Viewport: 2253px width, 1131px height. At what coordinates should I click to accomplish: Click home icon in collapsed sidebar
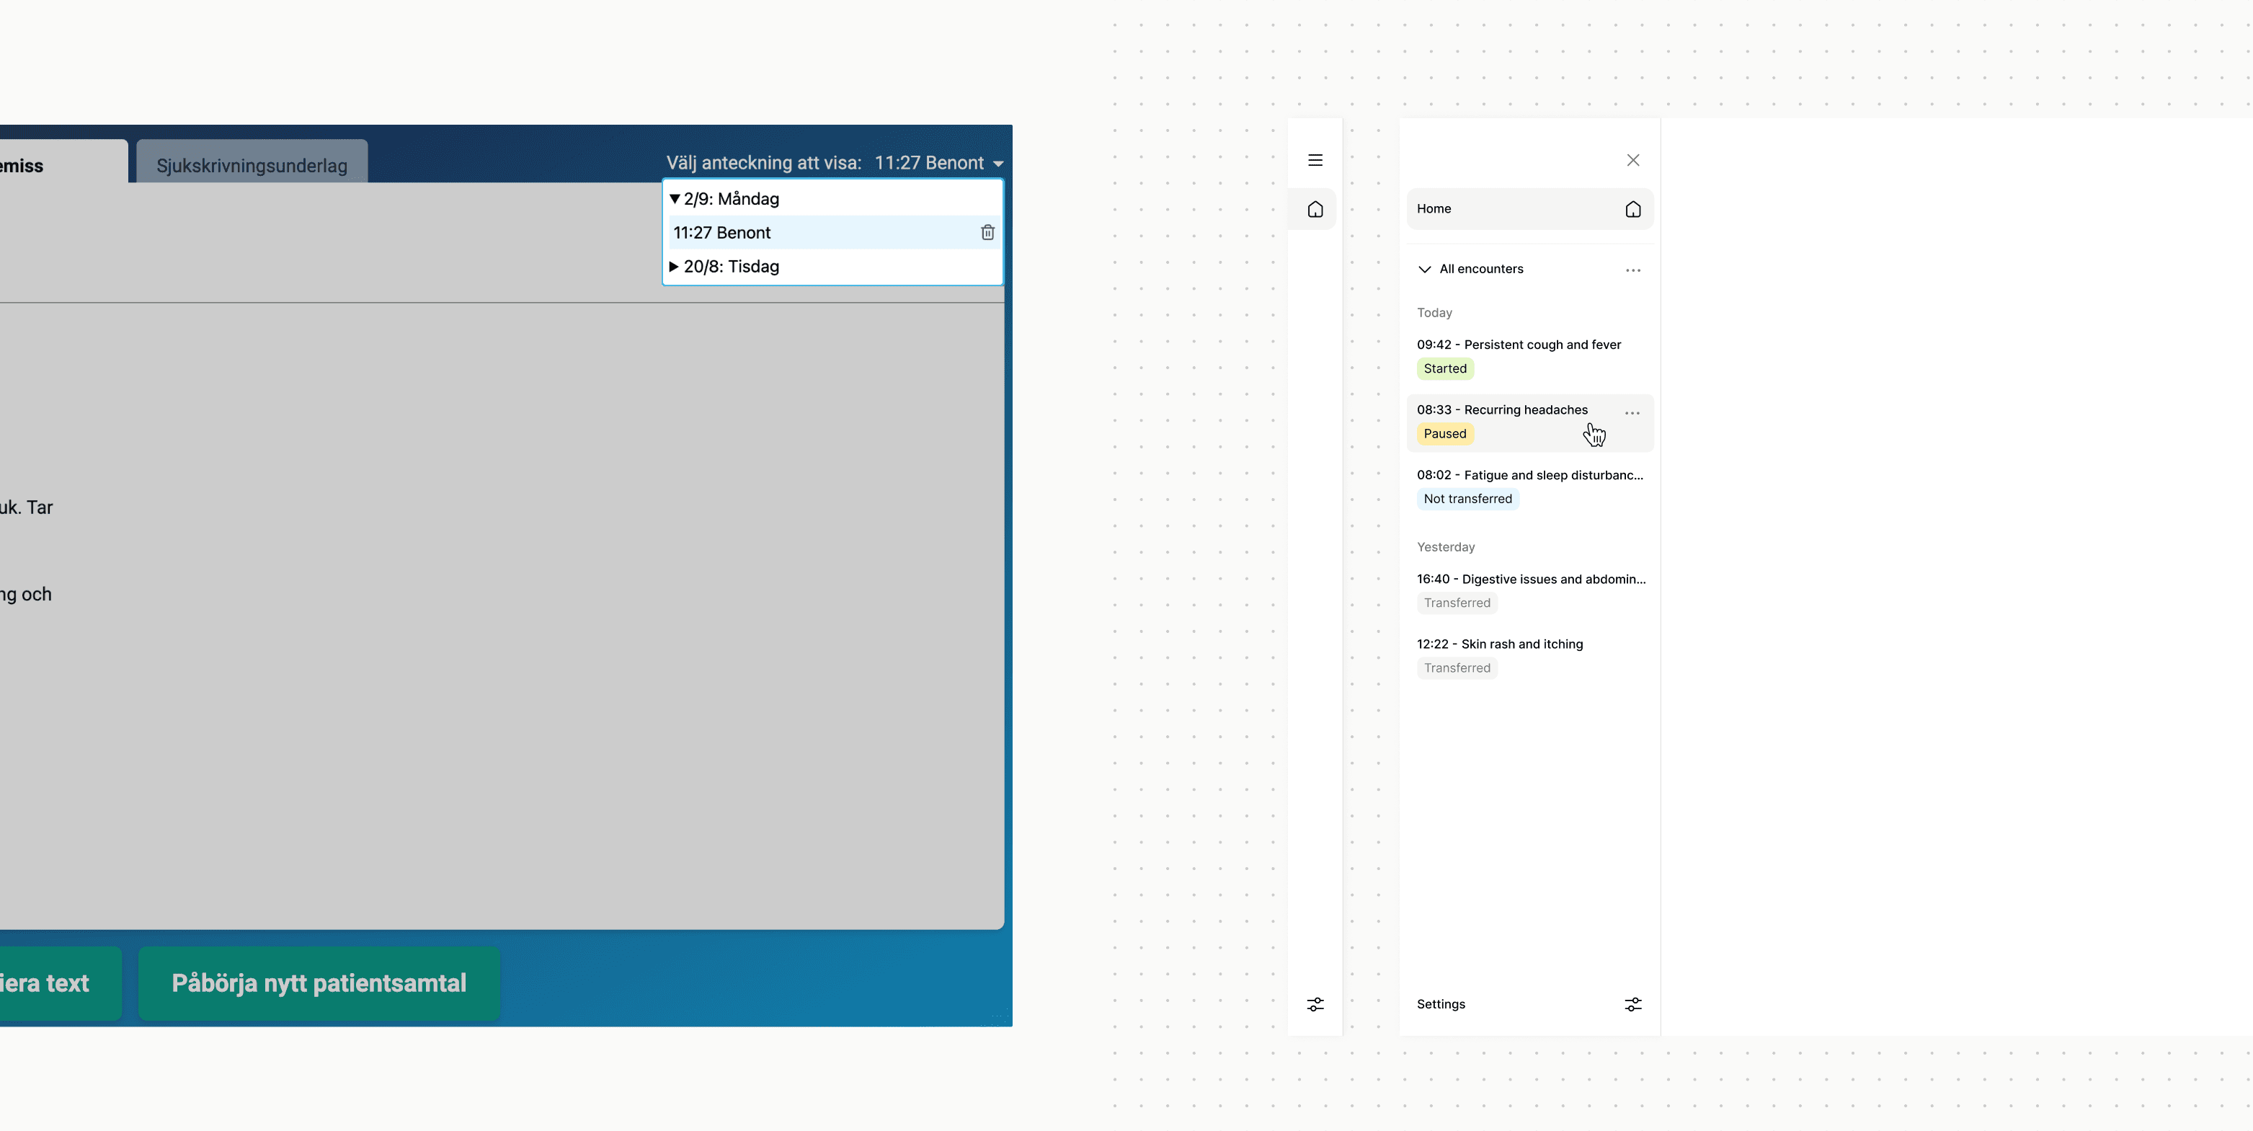1315,209
